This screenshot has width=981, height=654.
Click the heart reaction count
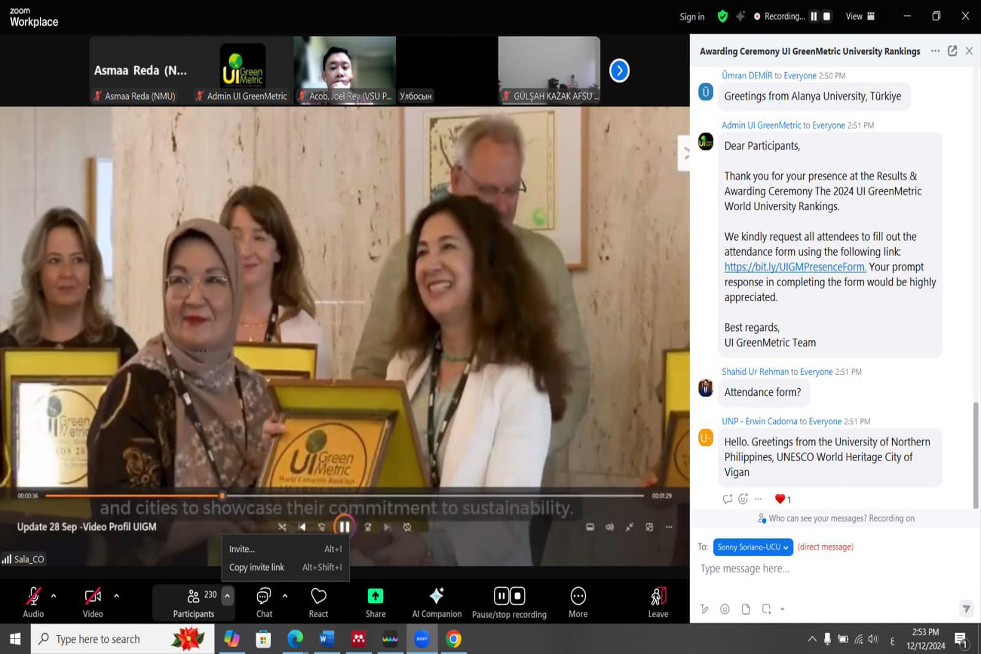[783, 499]
